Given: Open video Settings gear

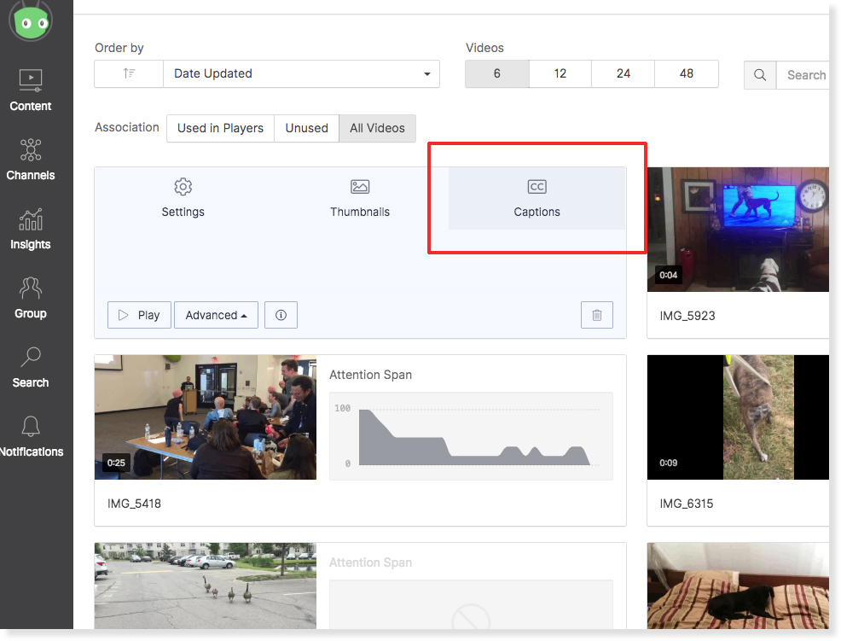Looking at the screenshot, I should click(183, 198).
